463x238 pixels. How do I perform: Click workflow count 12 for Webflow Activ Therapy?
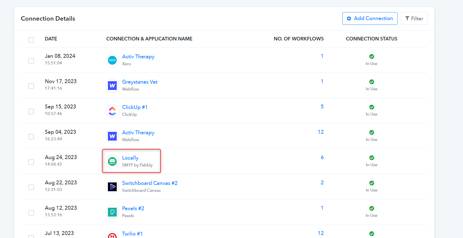[x=321, y=132]
